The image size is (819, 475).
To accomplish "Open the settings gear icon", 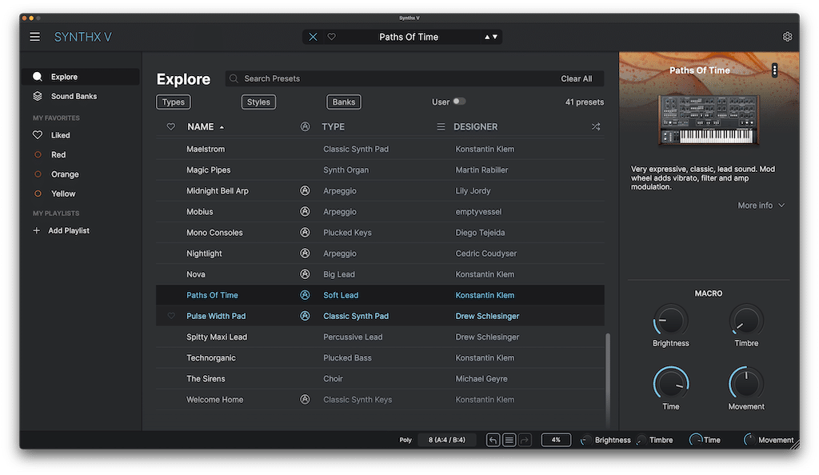I will [x=787, y=37].
